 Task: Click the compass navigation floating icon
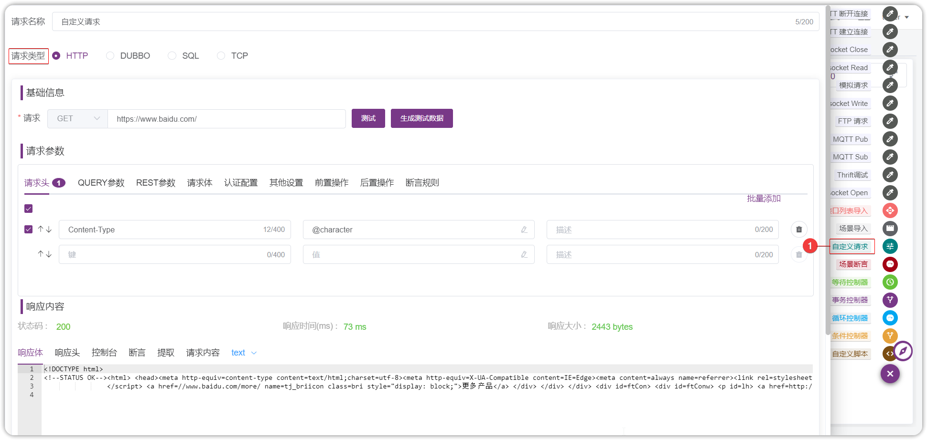(x=903, y=351)
